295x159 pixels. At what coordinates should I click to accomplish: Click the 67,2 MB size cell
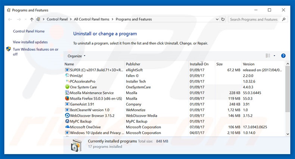(x=234, y=70)
